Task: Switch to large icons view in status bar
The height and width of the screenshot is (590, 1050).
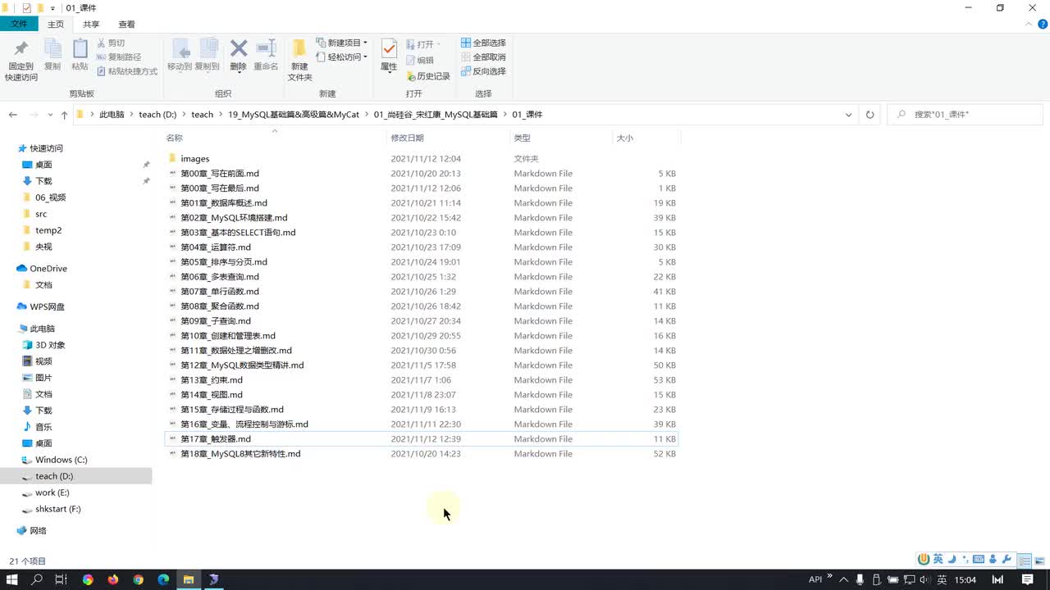Action: [1040, 561]
